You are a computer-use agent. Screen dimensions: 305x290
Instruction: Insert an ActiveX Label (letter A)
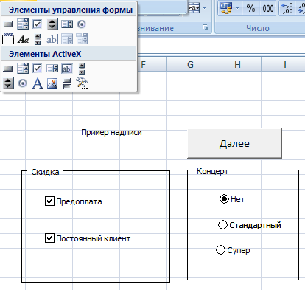pyautogui.click(x=38, y=83)
